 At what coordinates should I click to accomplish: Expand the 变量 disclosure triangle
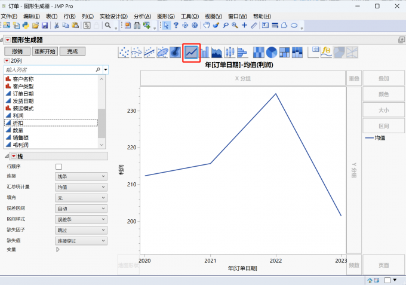click(x=58, y=250)
